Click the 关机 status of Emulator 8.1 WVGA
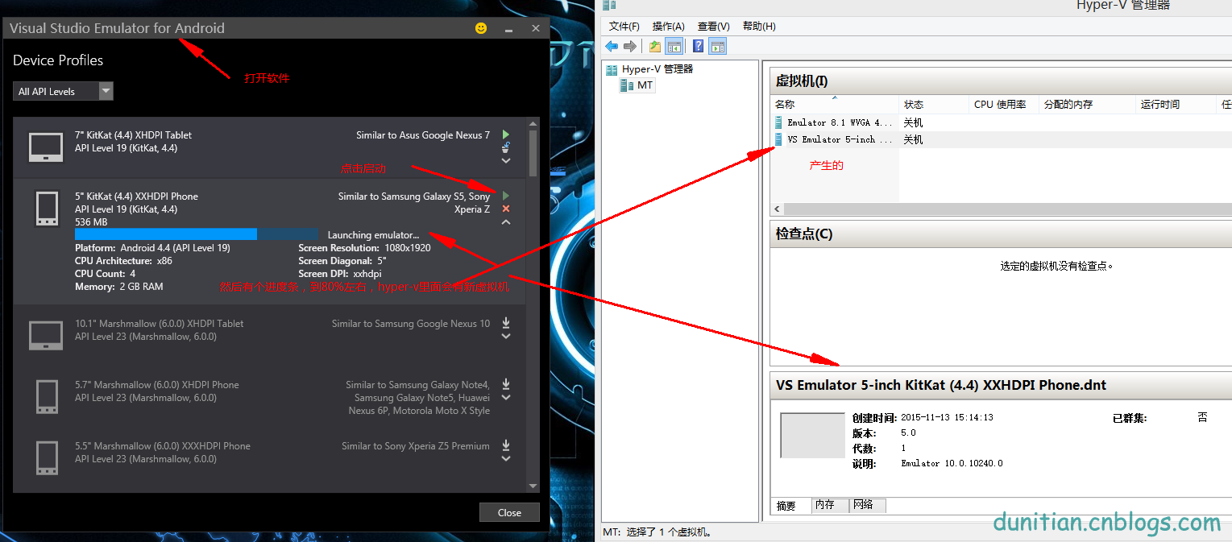This screenshot has height=542, width=1232. point(913,123)
